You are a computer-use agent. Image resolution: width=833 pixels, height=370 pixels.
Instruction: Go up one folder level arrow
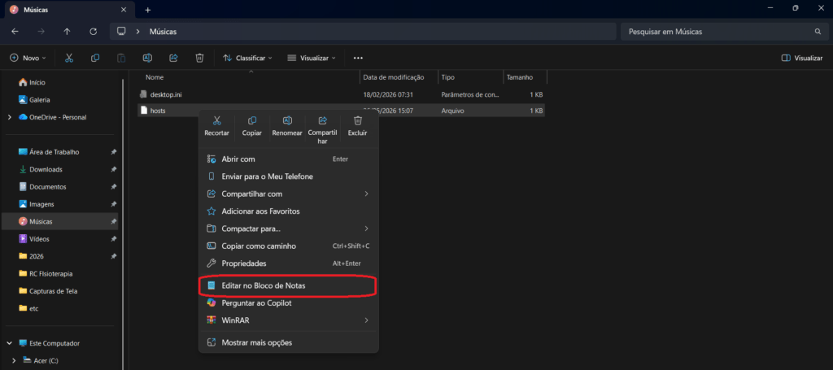(67, 32)
